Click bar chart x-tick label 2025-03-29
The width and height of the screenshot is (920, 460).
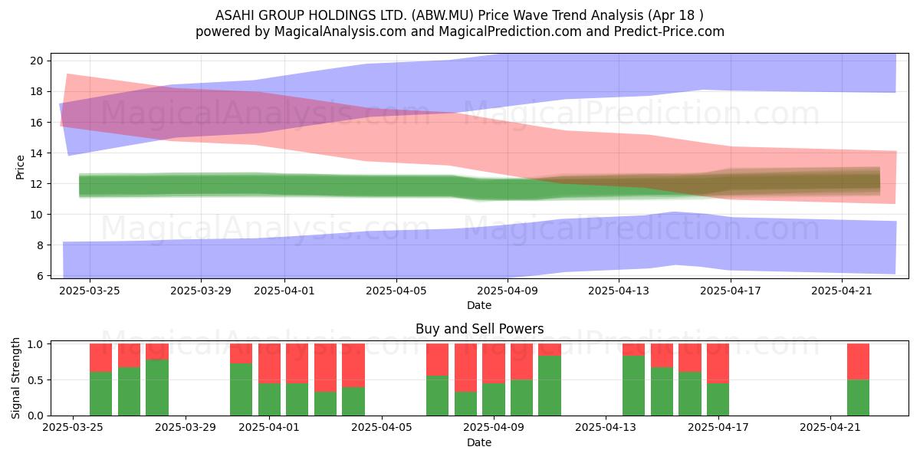(x=186, y=428)
